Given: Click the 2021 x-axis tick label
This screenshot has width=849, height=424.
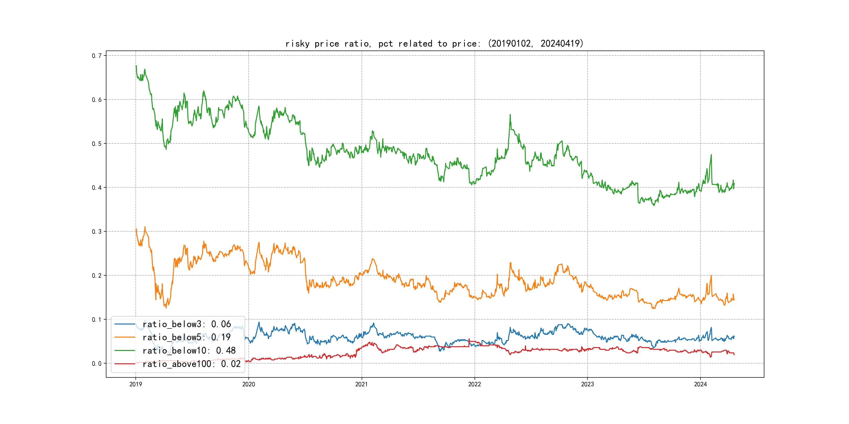Looking at the screenshot, I should (362, 384).
